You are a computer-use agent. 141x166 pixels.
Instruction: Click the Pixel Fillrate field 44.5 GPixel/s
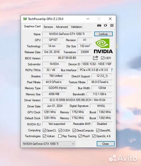tap(53, 82)
